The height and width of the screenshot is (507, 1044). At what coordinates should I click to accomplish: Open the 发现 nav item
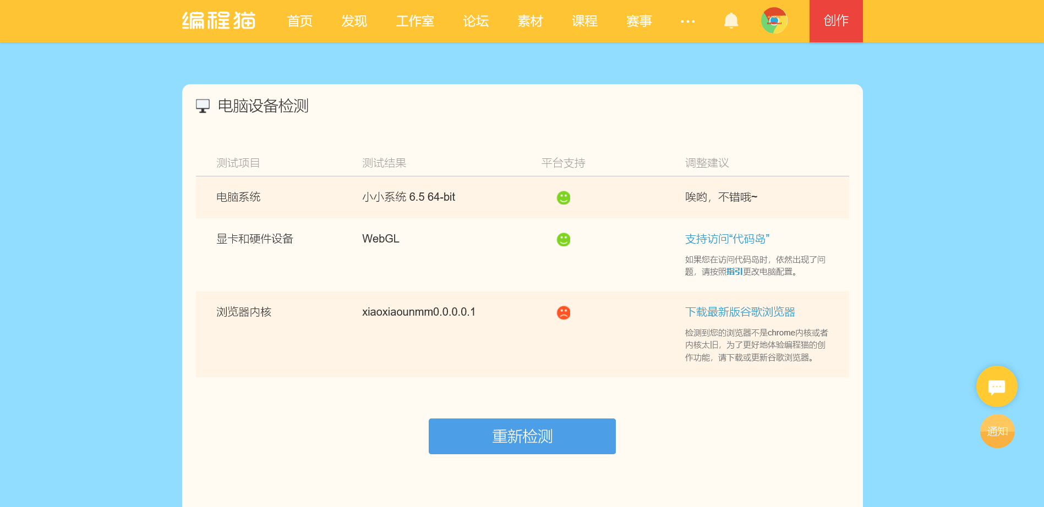click(354, 21)
